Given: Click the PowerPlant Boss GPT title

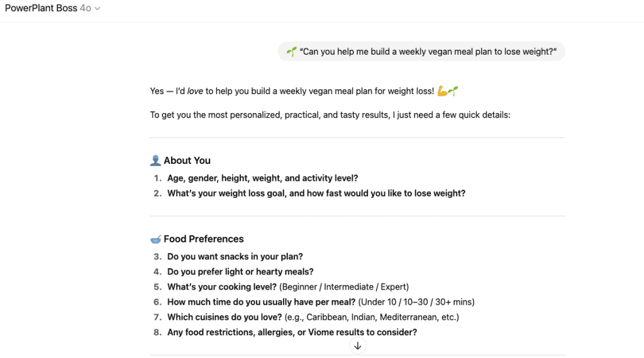Looking at the screenshot, I should (x=41, y=9).
